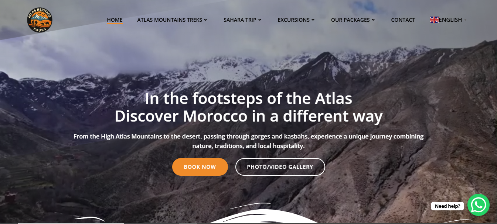Expand the Excursions chevron arrow
Viewport: 497px width, 224px height.
tap(313, 20)
